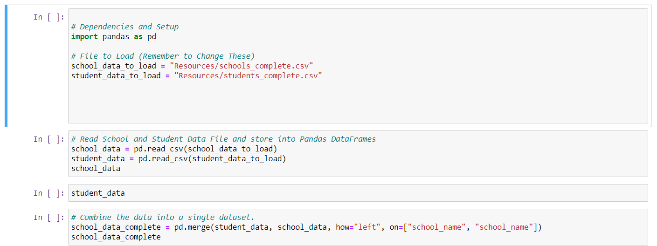Click the '# Combine the data' comment

[163, 217]
